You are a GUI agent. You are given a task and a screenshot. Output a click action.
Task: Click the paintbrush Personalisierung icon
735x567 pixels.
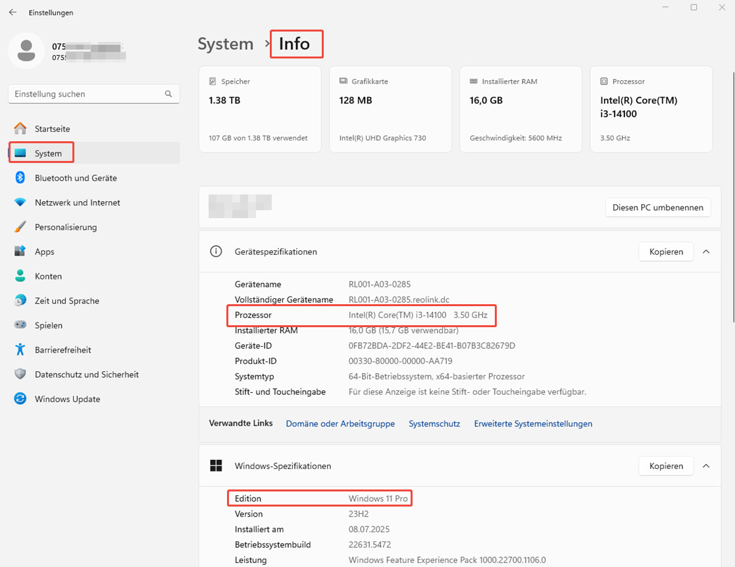20,227
